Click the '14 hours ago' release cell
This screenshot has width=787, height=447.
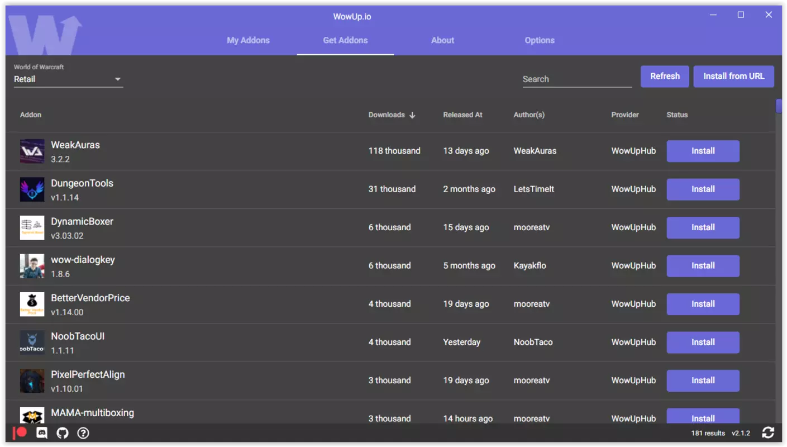(x=468, y=419)
